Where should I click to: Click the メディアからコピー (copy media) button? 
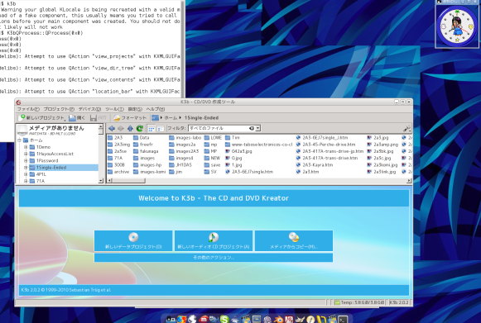[x=294, y=240]
